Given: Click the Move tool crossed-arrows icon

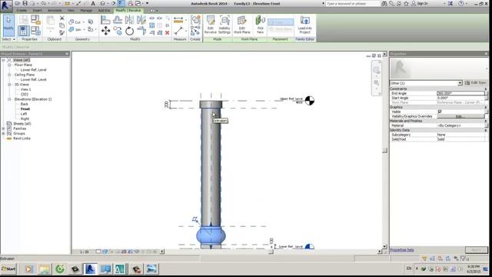Looking at the screenshot, I should coord(106,31).
